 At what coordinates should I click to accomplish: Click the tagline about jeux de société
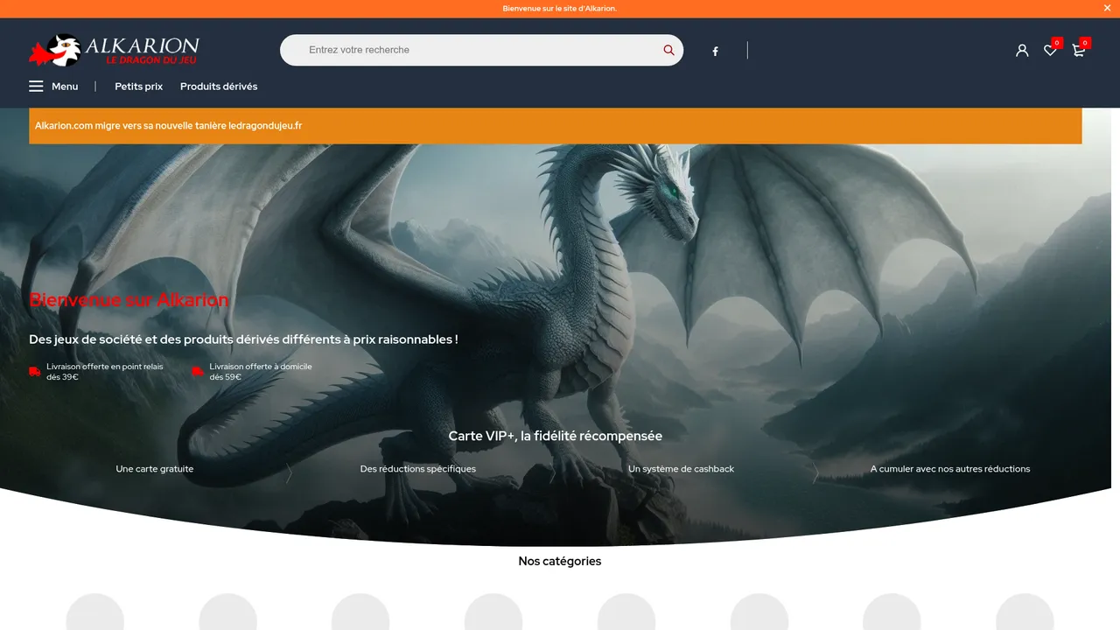tap(243, 339)
